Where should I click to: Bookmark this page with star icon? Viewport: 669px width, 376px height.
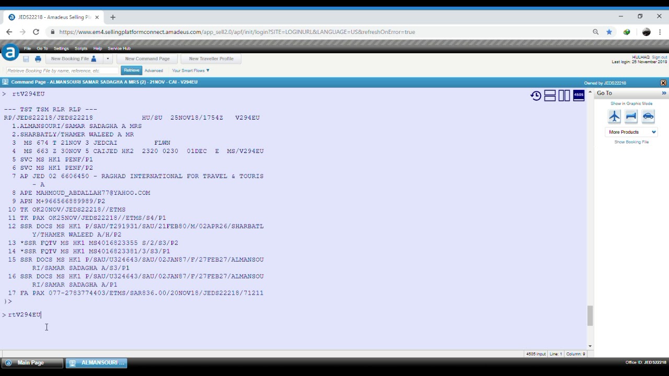(609, 32)
